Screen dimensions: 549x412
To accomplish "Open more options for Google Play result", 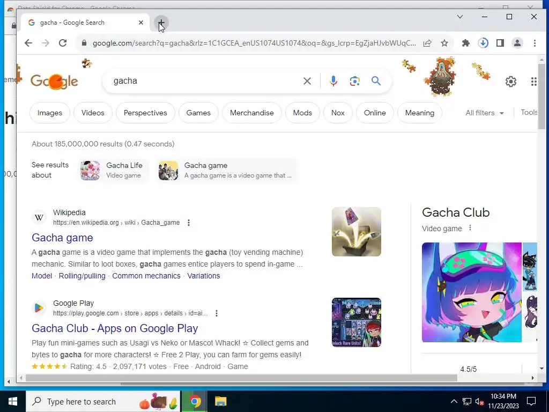I will [x=217, y=313].
